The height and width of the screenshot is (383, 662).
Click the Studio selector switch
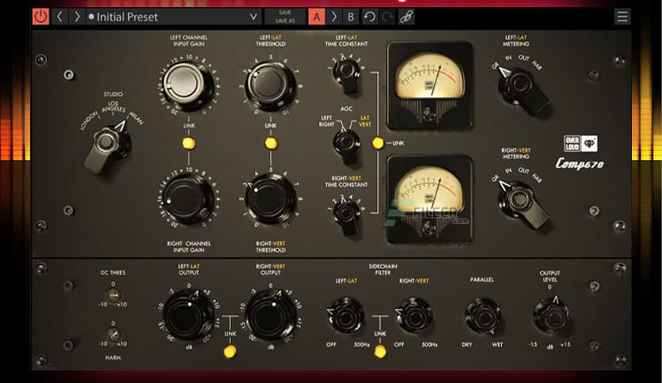point(106,146)
